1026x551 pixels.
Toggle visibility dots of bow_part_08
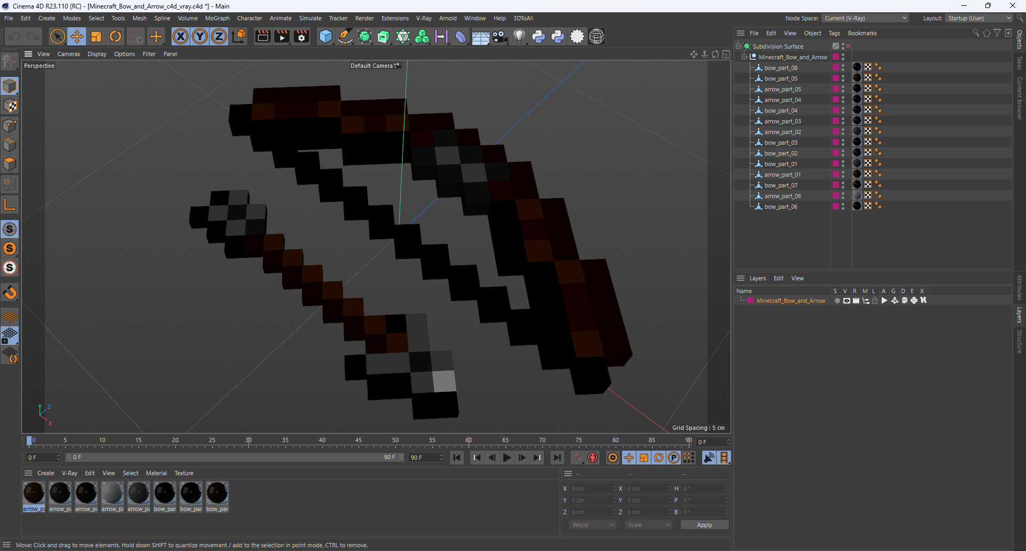[843, 67]
